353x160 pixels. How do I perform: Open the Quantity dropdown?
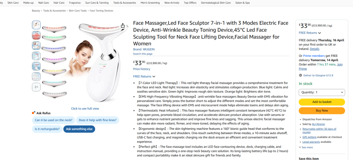[x=322, y=92]
